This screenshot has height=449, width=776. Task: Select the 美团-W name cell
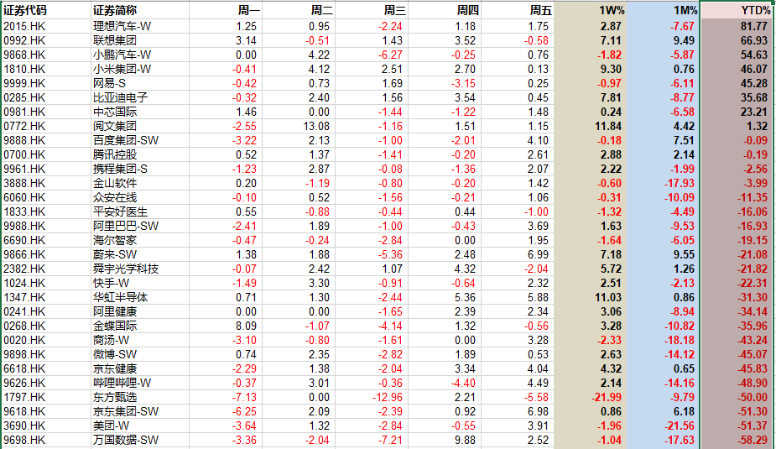click(139, 426)
